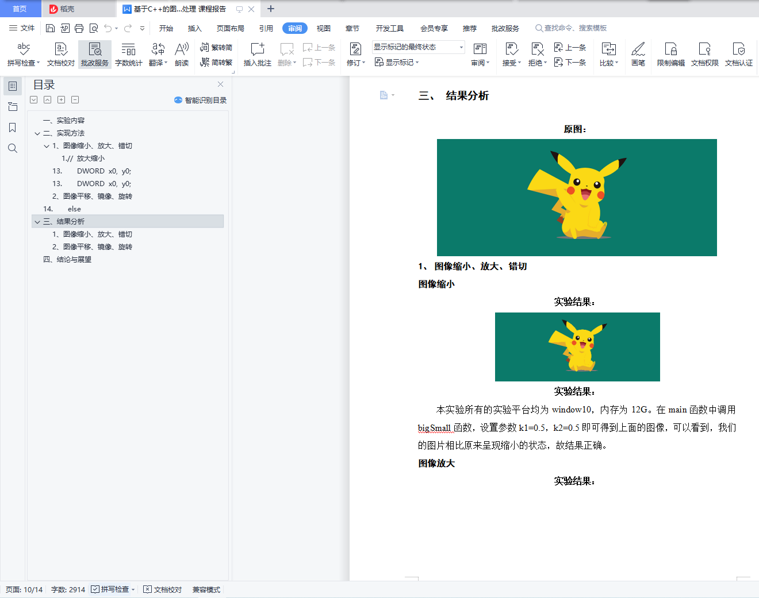This screenshot has height=598, width=759.
Task: Click the magnifier search icon in left sidebar
Action: 13,148
